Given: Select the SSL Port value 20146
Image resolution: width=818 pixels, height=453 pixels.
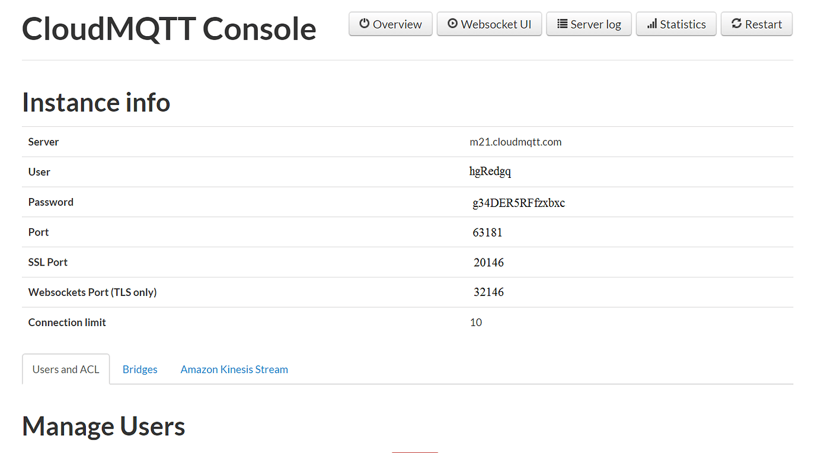Looking at the screenshot, I should (488, 261).
